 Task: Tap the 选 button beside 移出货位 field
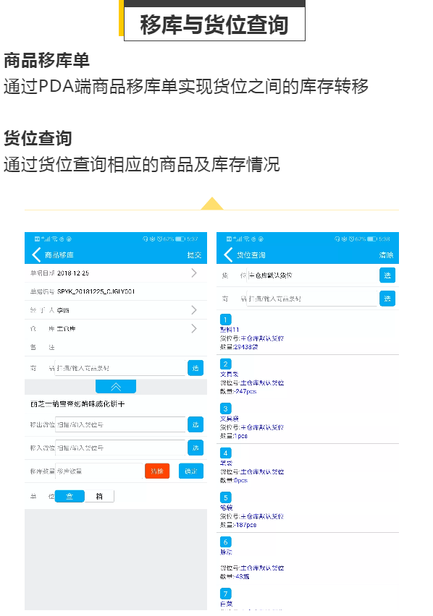196,424
